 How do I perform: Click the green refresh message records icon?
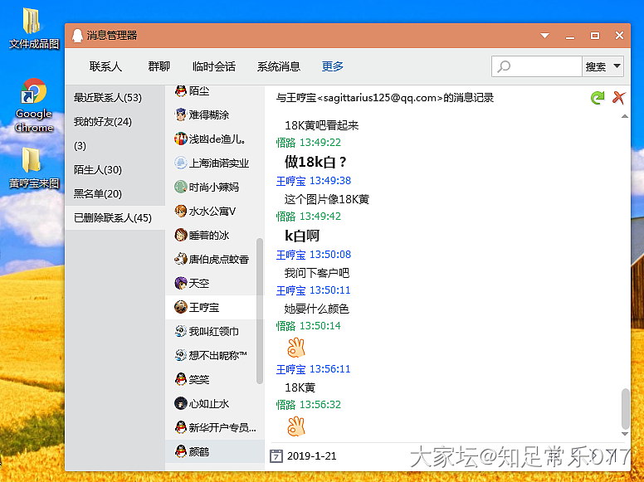tap(597, 98)
